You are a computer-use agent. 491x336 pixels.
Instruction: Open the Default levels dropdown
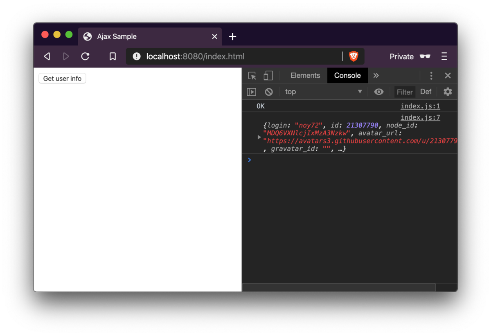click(426, 92)
